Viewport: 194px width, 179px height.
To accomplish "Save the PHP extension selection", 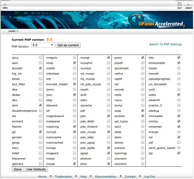I will 18,169.
